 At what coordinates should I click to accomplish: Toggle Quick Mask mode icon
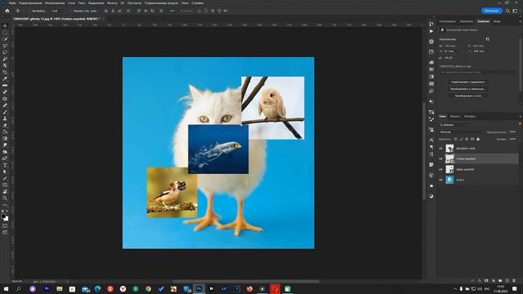[5, 226]
